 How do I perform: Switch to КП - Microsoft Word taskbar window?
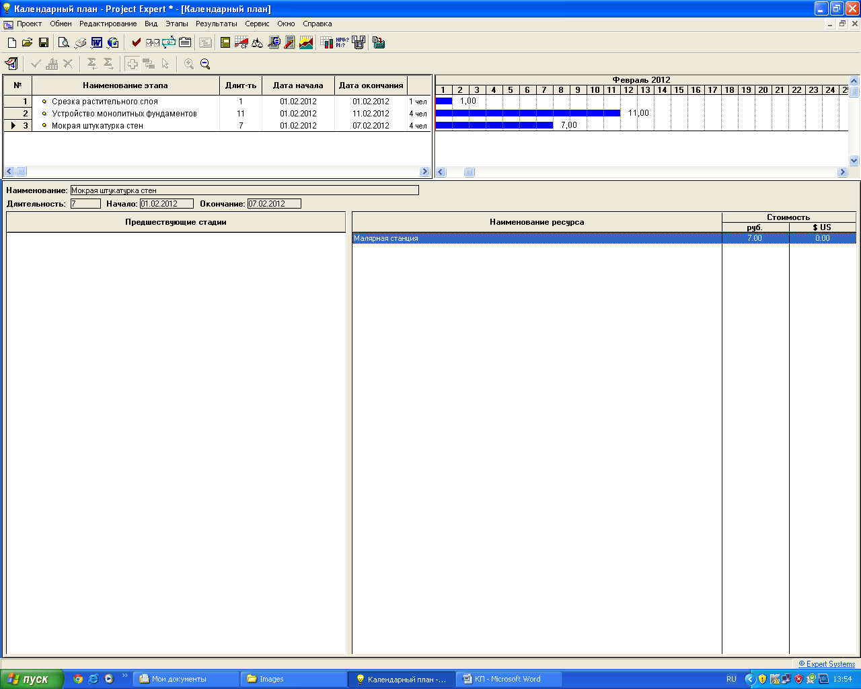(509, 679)
